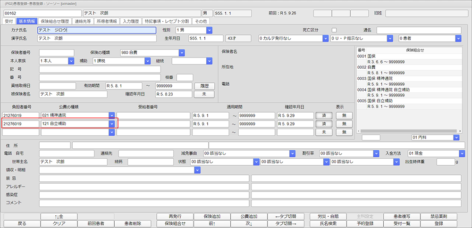This screenshot has height=228, width=472.
Task: Open the 減免事由 dropdown
Action: coord(292,153)
